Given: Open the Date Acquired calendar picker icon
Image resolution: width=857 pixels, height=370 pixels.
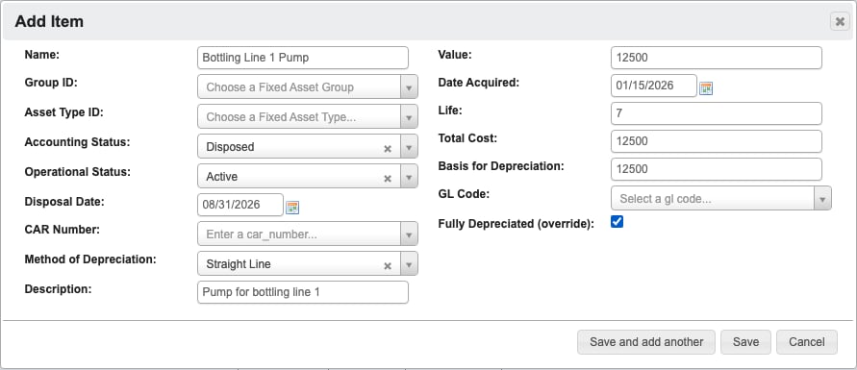Looking at the screenshot, I should pos(706,88).
